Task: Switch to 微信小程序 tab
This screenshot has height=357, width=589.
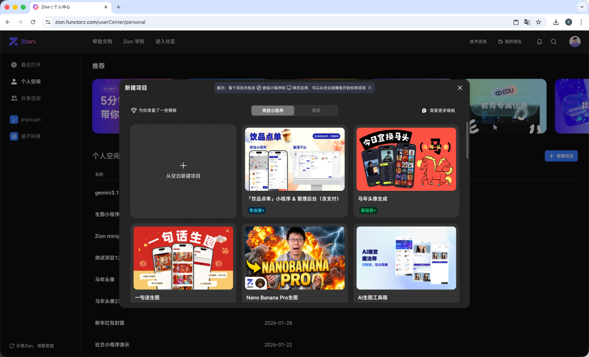Action: (273, 111)
